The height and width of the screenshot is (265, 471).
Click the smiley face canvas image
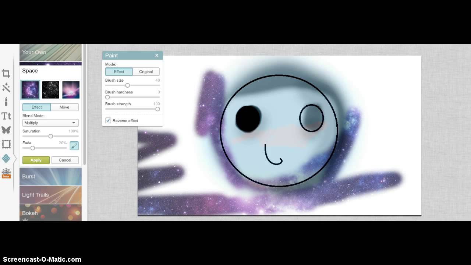tap(279, 135)
